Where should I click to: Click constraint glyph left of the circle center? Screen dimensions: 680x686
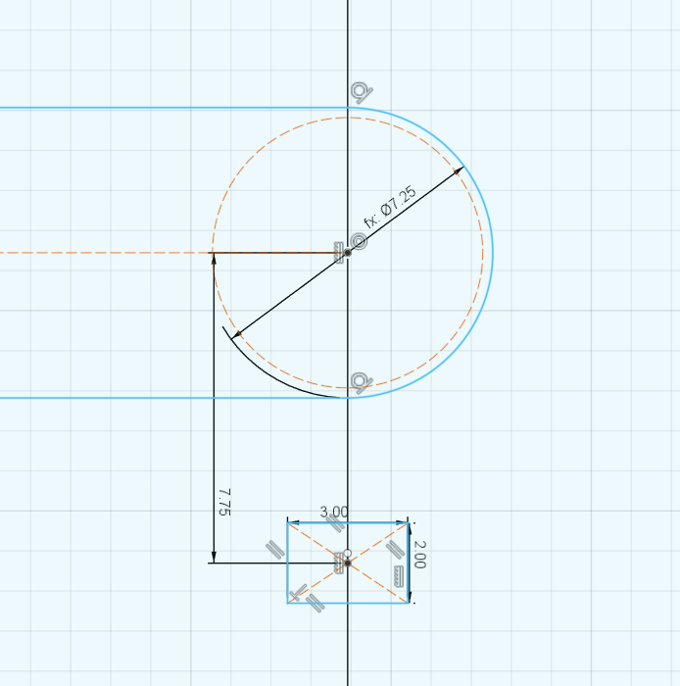[x=339, y=250]
